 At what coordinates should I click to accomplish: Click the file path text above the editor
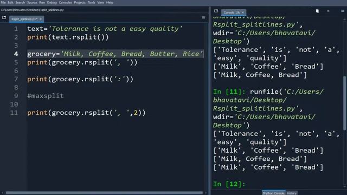pos(33,10)
